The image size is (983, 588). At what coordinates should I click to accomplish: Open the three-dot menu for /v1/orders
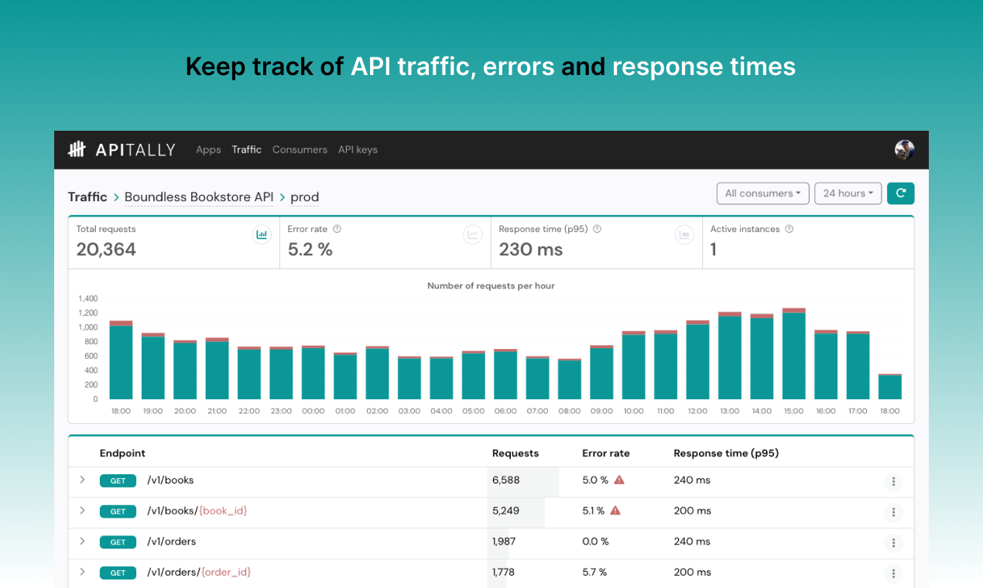pos(893,543)
